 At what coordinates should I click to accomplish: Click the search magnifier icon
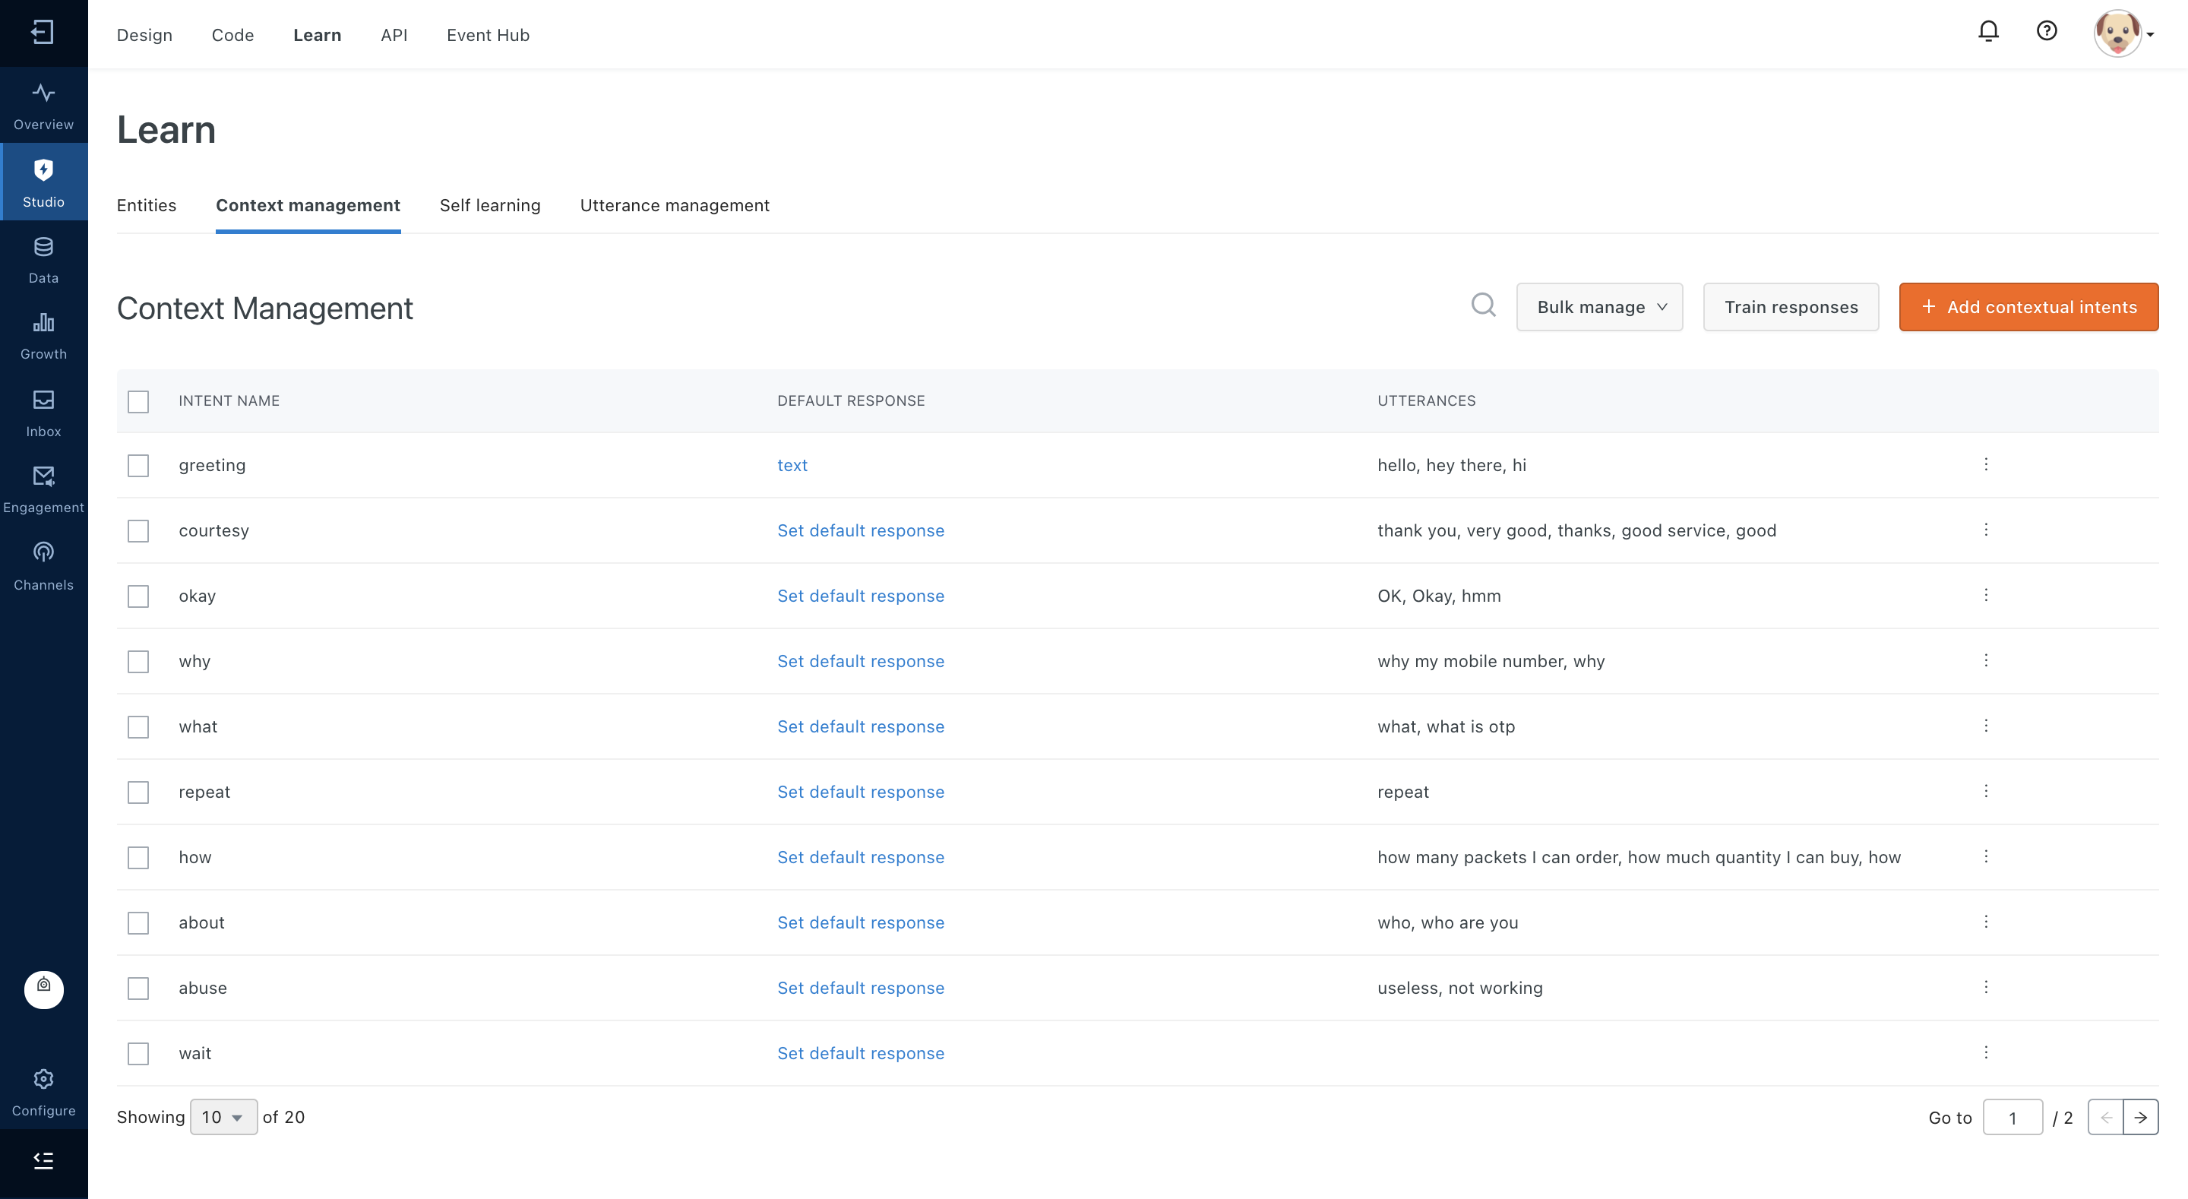[x=1483, y=305]
